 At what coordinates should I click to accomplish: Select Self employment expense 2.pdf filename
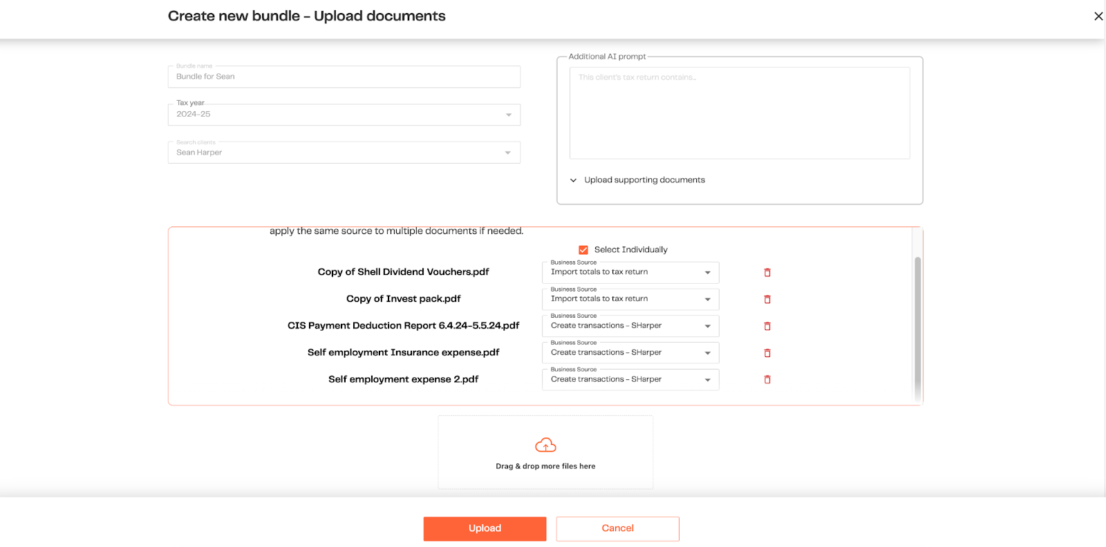tap(403, 380)
